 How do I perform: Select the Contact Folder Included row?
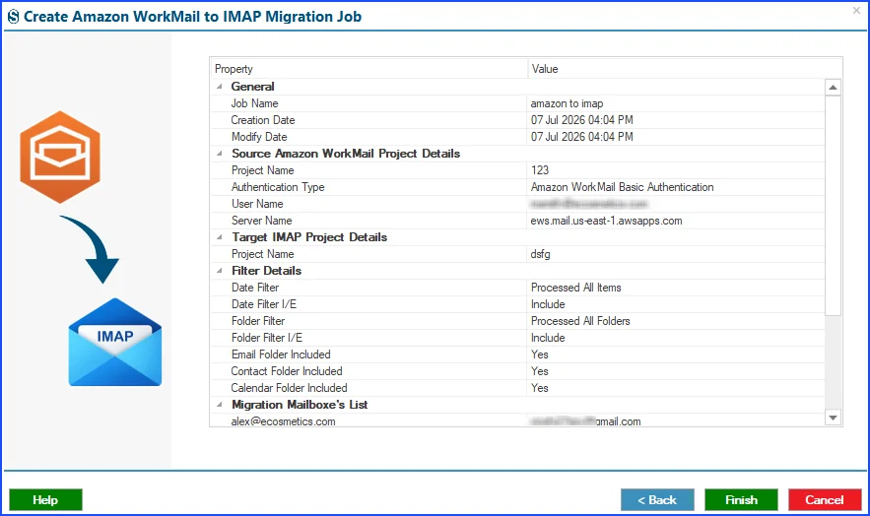coord(517,371)
